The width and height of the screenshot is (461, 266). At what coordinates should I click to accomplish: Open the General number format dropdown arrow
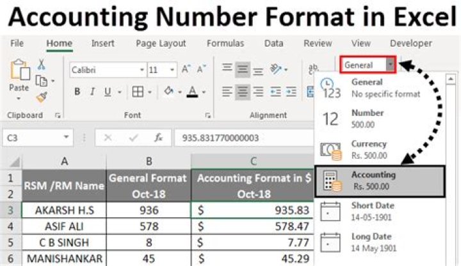click(389, 65)
